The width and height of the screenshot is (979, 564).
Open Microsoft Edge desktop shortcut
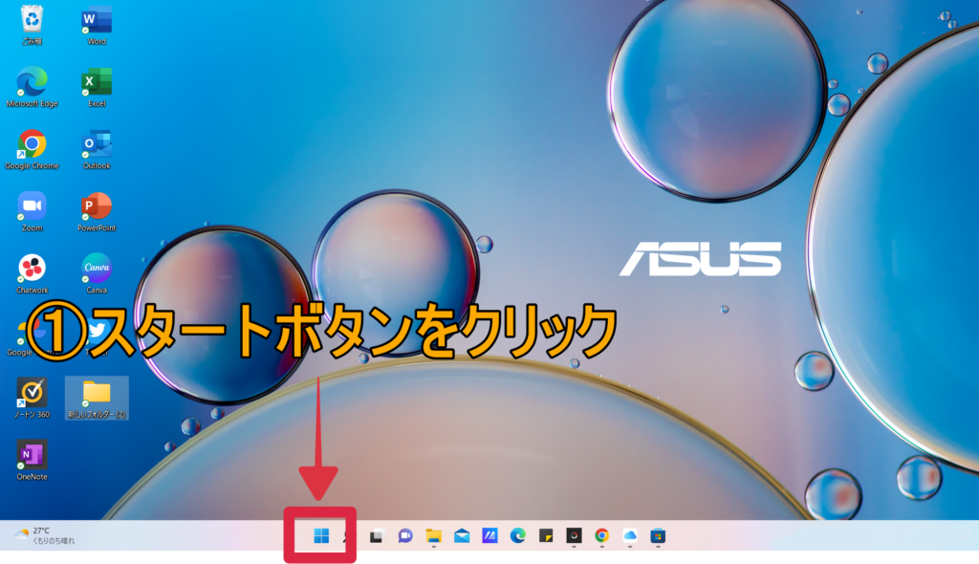(x=32, y=87)
